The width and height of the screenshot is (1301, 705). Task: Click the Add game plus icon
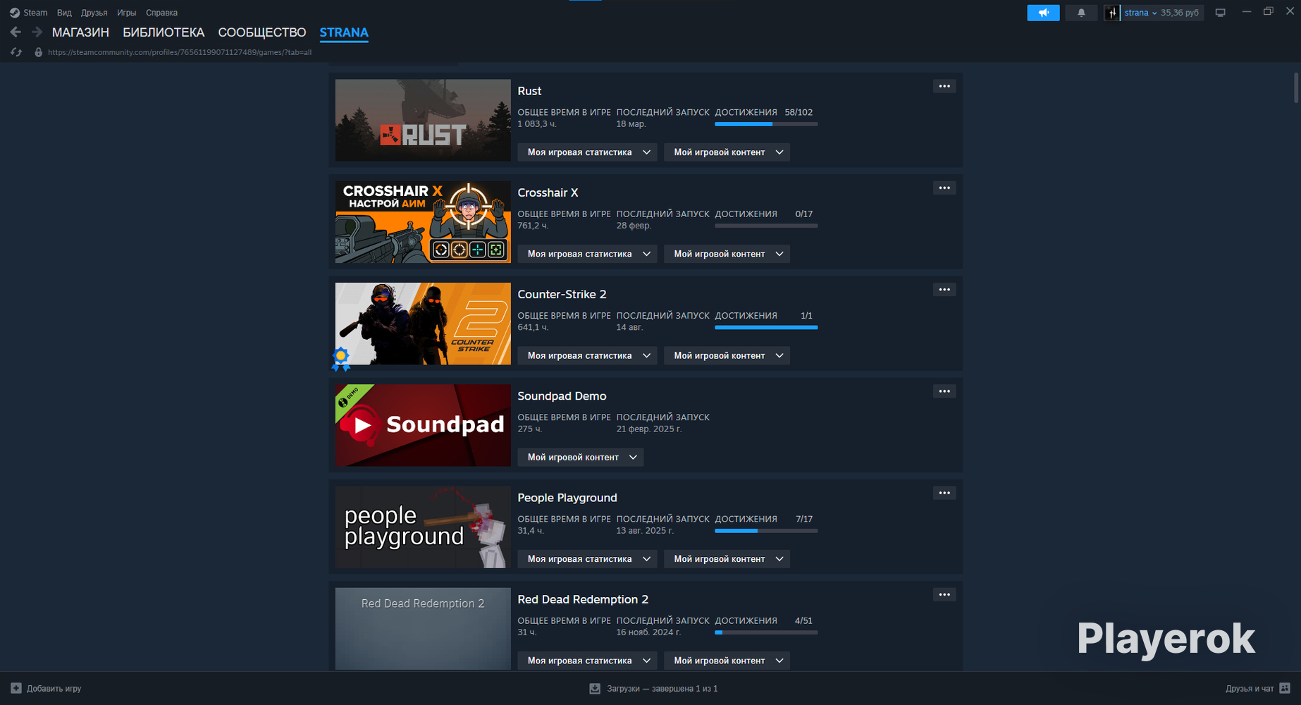tap(16, 688)
